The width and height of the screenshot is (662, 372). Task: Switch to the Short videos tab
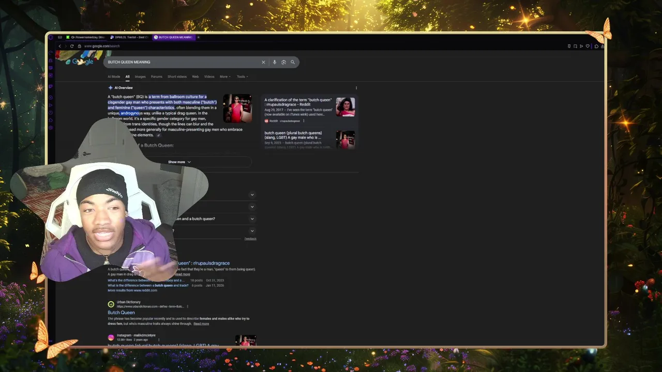(177, 76)
